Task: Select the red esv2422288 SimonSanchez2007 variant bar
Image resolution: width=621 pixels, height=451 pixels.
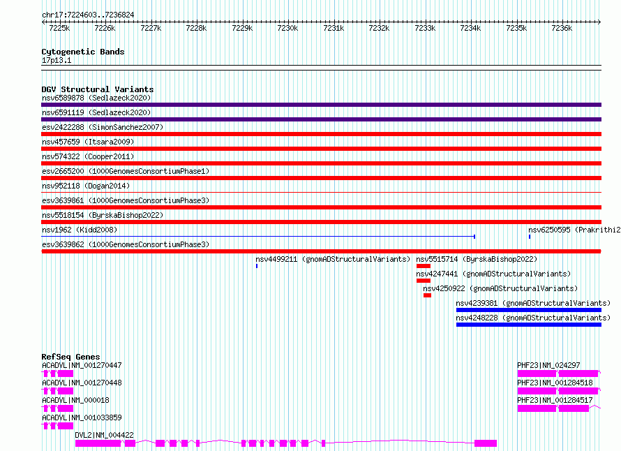Action: coord(321,134)
